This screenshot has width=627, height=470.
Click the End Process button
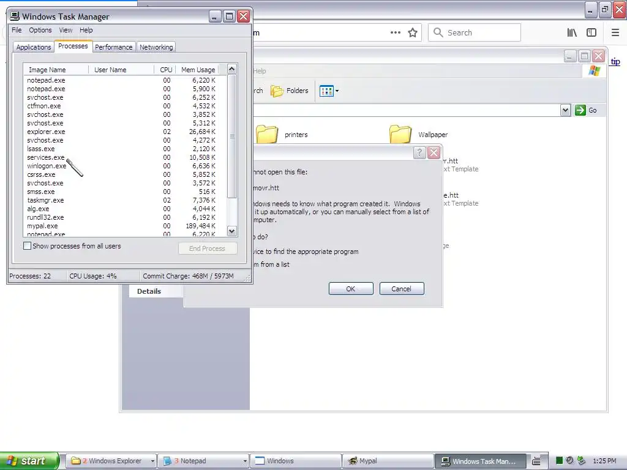point(208,248)
